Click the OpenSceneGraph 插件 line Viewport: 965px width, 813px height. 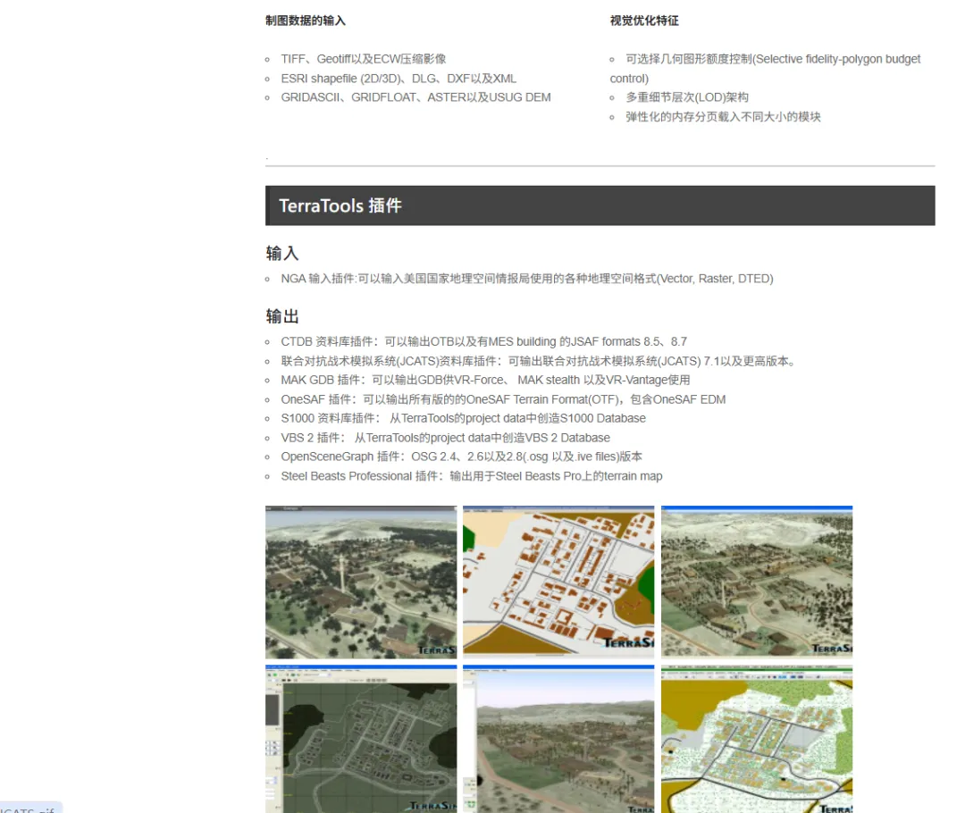pyautogui.click(x=461, y=457)
